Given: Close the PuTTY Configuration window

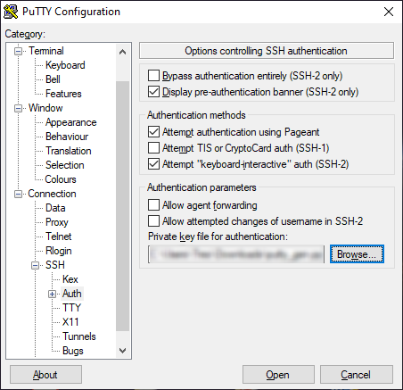Looking at the screenshot, I should tap(389, 12).
